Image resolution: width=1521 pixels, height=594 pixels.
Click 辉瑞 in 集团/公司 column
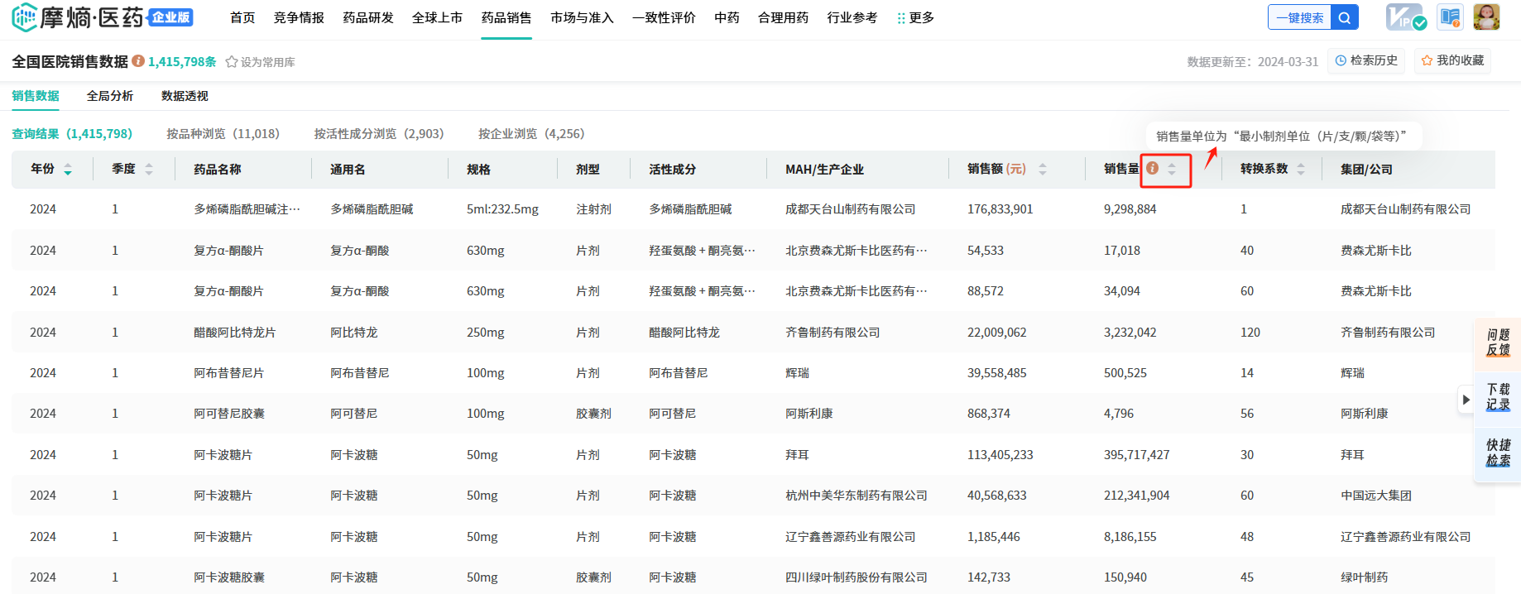pyautogui.click(x=1352, y=373)
